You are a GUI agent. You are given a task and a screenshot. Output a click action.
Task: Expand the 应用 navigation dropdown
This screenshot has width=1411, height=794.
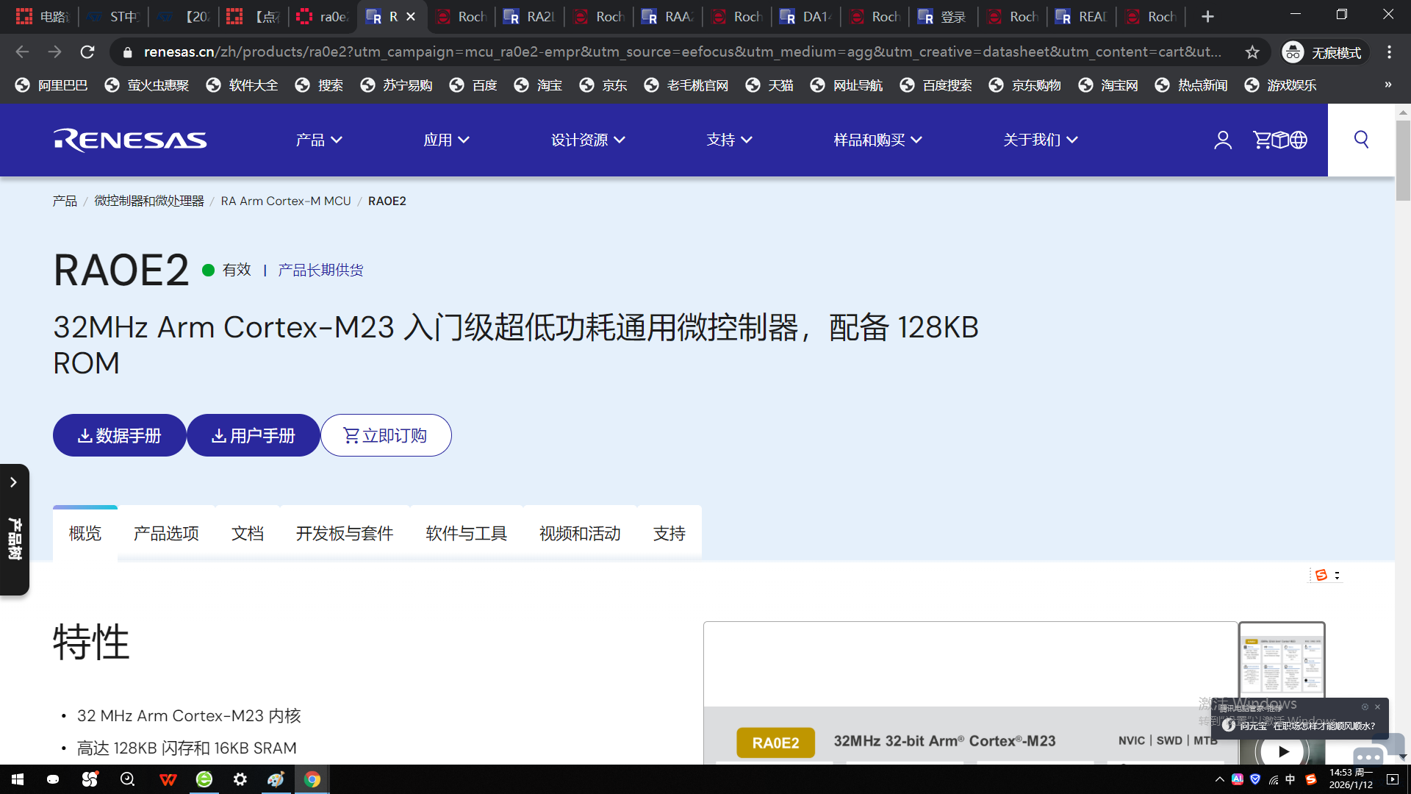point(446,140)
